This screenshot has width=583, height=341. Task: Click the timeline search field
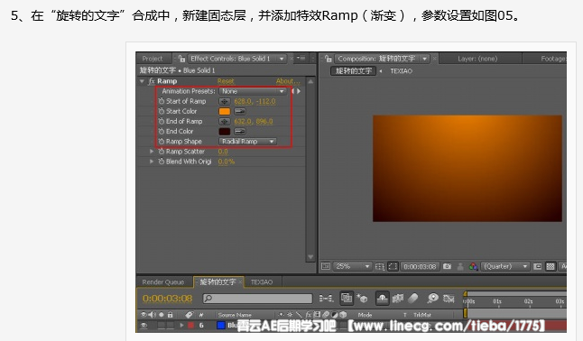257,299
